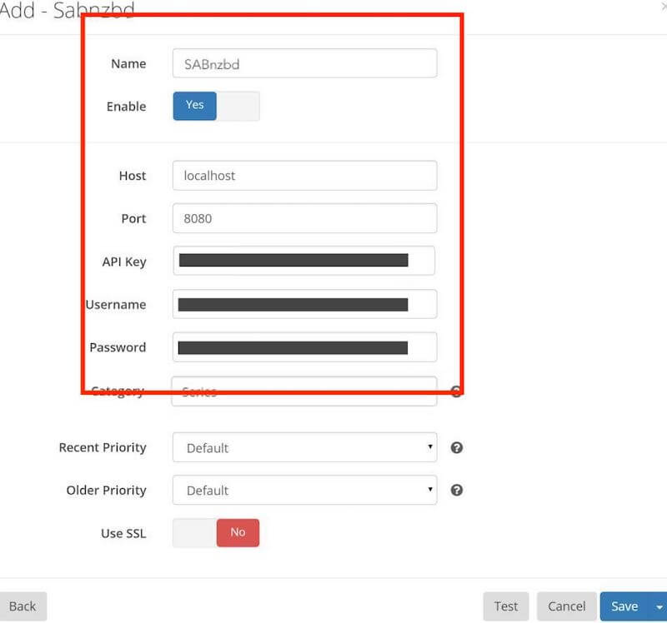The height and width of the screenshot is (623, 667).
Task: Toggle the Enable switch set to Yes
Action: coord(216,106)
